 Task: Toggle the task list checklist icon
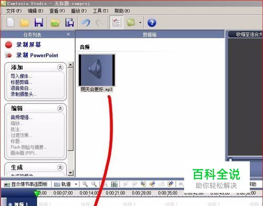tap(117, 23)
